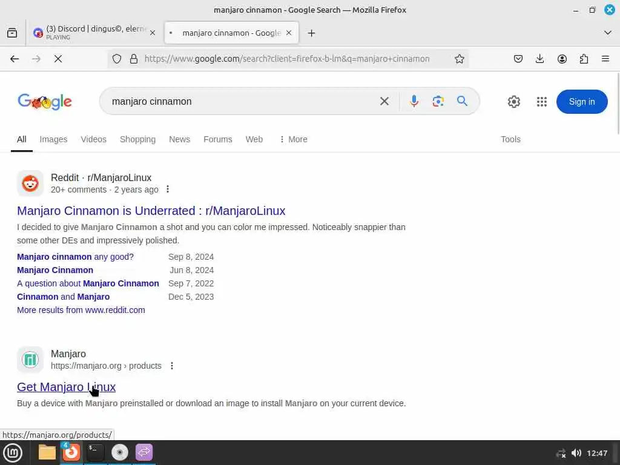Screen dimensions: 620x465
Task: Click the Reddit favicon
Action: (x=30, y=183)
